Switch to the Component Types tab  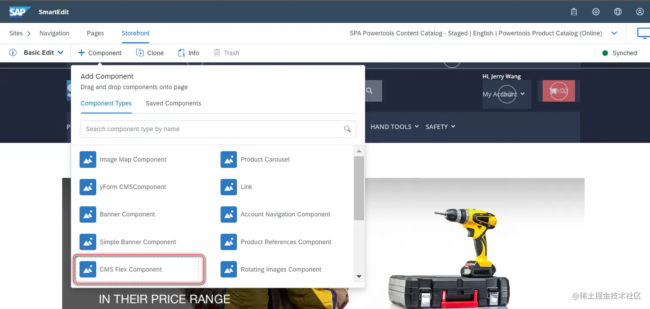[106, 103]
